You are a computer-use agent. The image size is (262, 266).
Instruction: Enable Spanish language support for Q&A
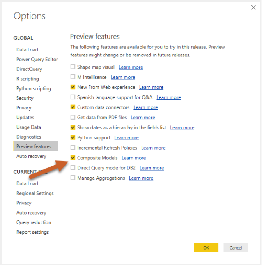pyautogui.click(x=73, y=97)
